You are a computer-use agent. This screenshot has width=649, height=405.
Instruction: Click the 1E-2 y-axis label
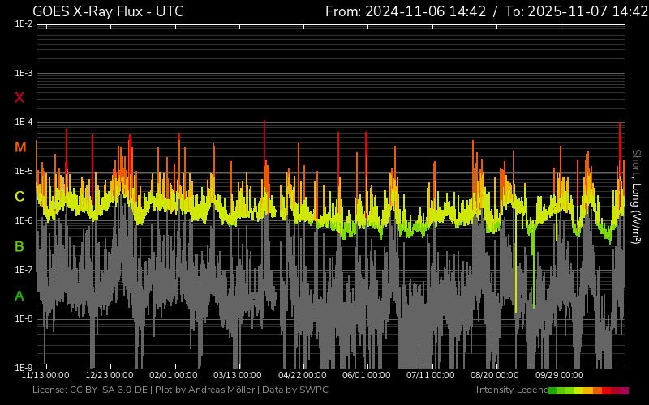pyautogui.click(x=24, y=24)
